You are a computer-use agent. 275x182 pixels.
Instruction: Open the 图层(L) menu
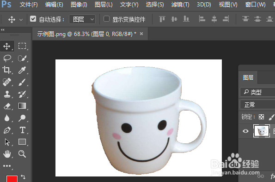(104, 5)
